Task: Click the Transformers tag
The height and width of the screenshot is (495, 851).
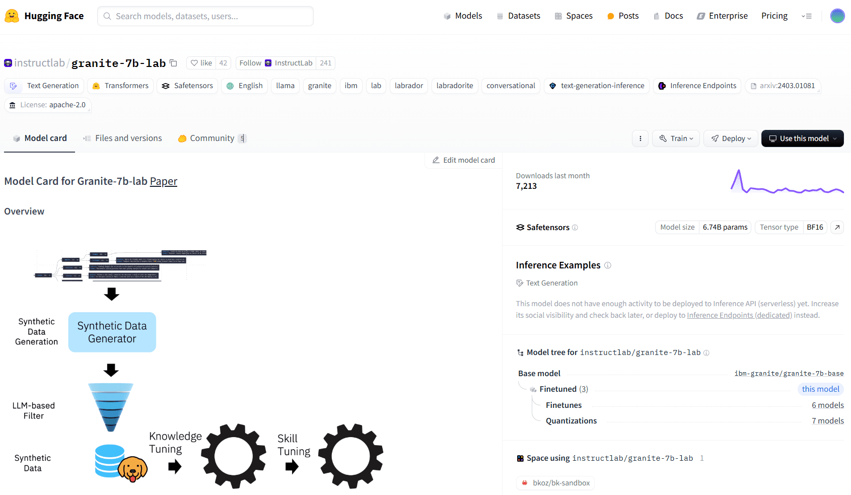Action: (120, 86)
